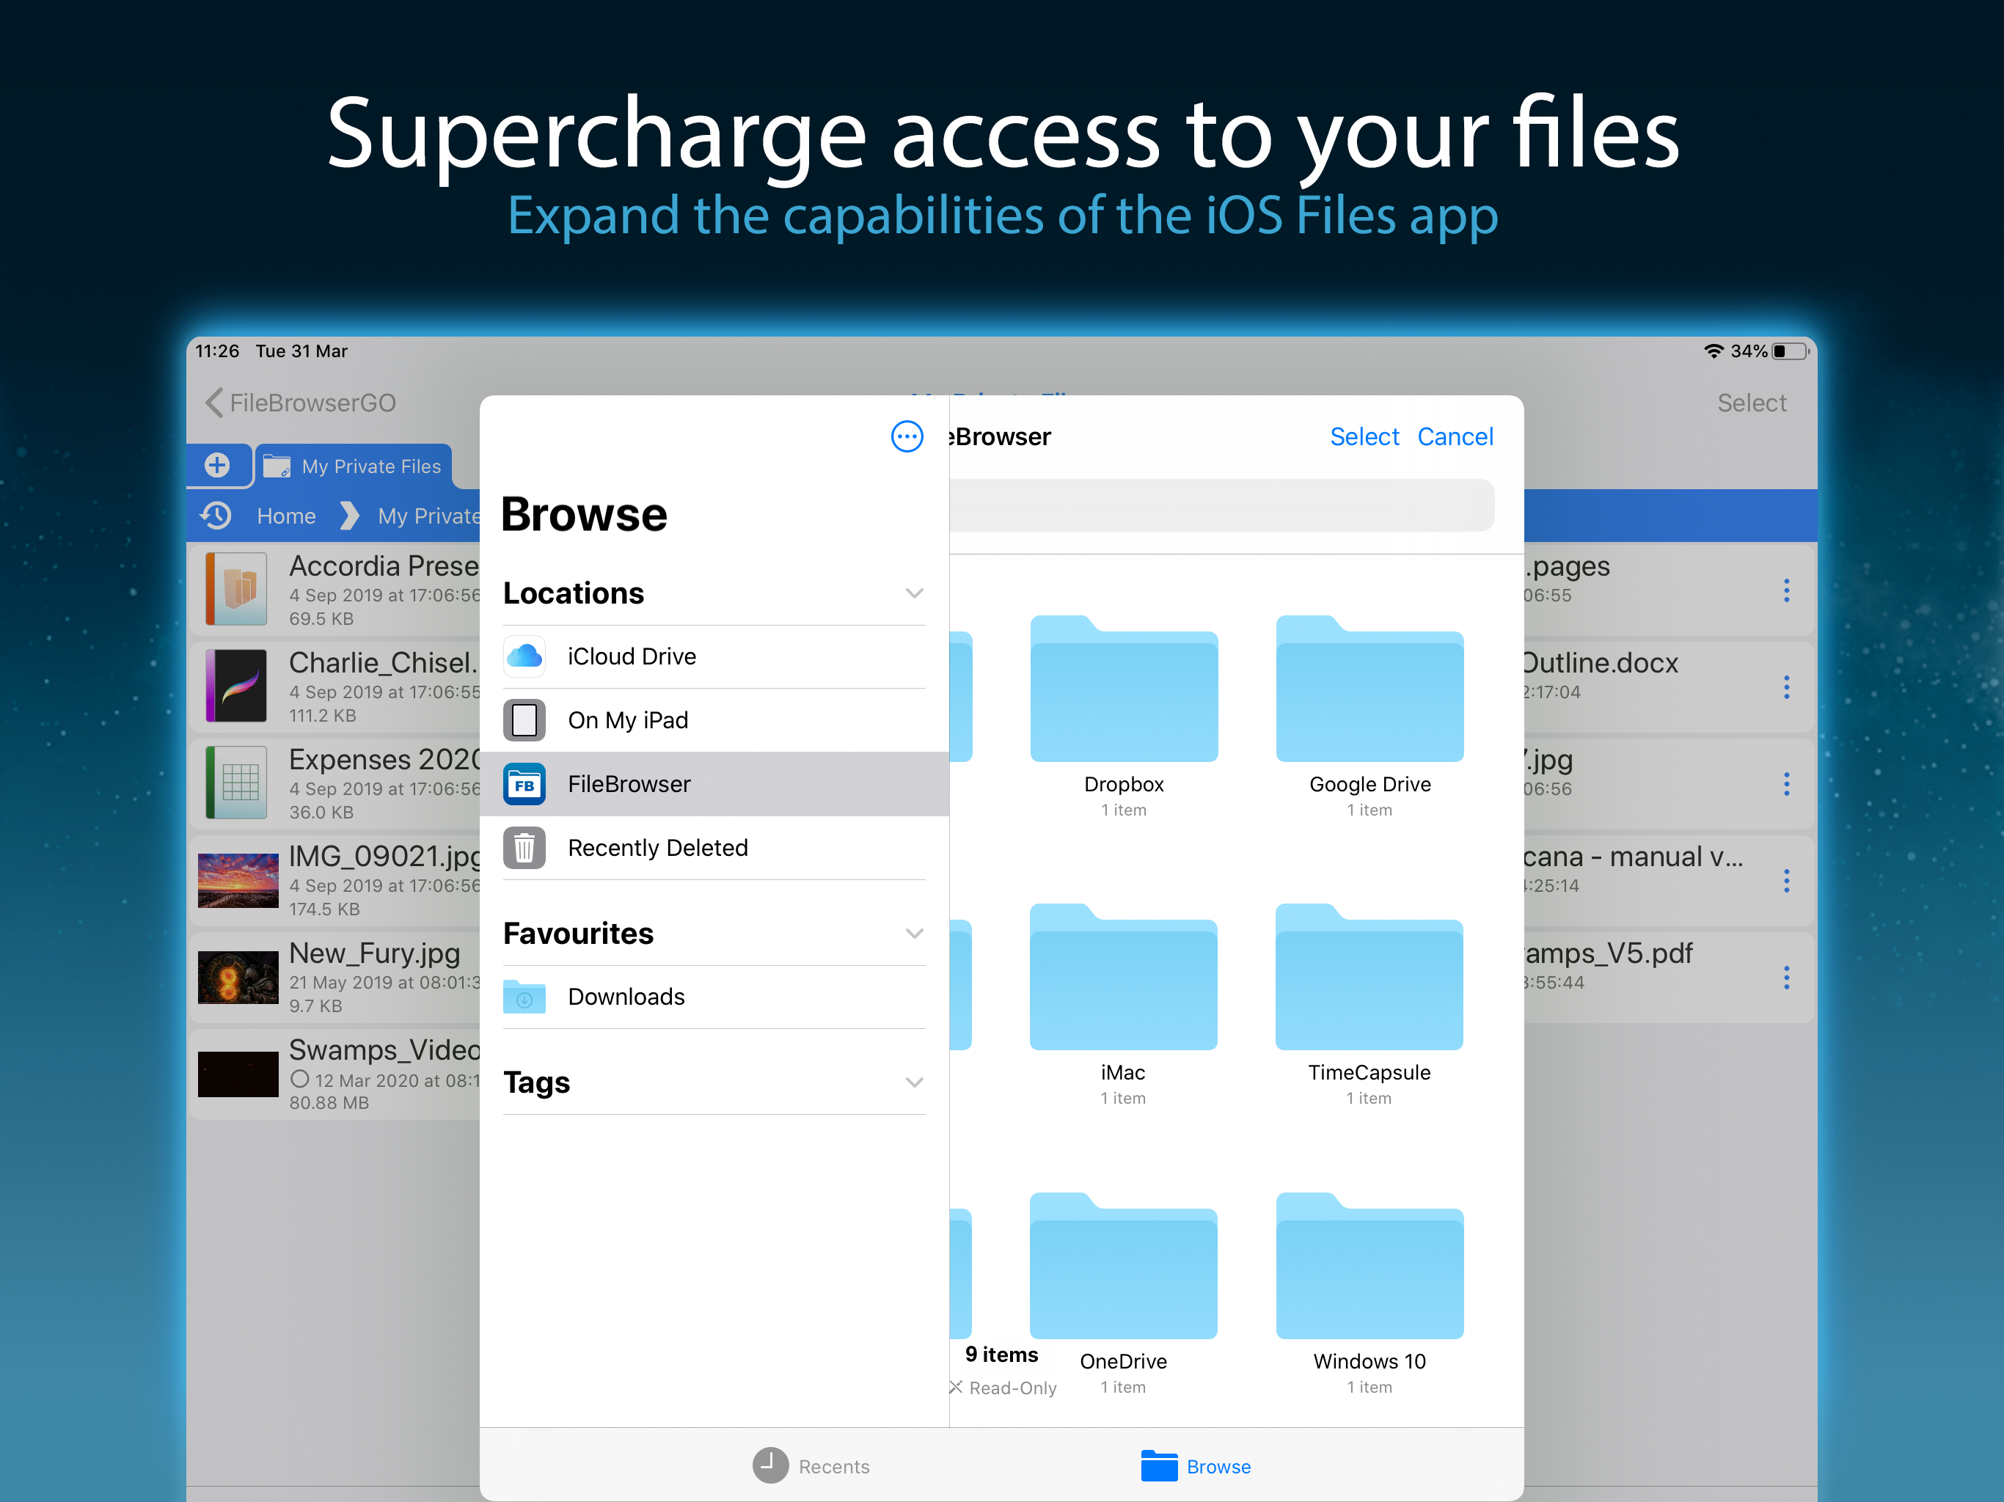Click On My iPad device icon
The image size is (2004, 1502).
524,720
